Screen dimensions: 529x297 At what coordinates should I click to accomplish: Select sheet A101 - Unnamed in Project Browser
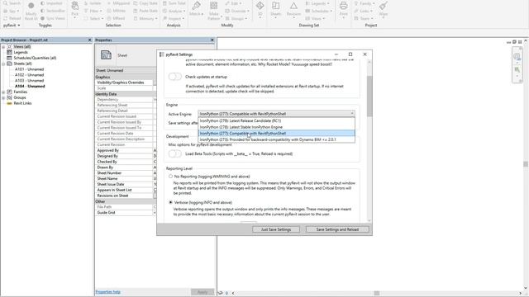(x=30, y=69)
